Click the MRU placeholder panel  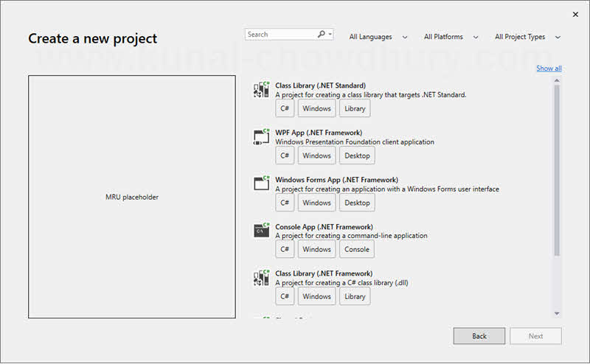[132, 197]
